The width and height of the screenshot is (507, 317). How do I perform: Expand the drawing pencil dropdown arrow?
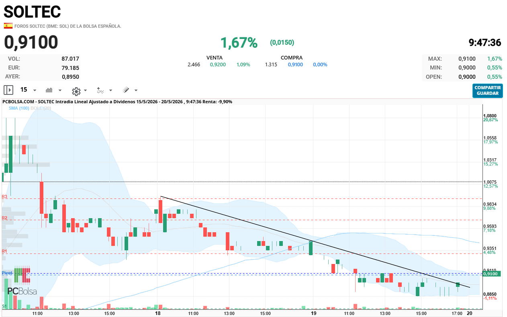pos(136,90)
